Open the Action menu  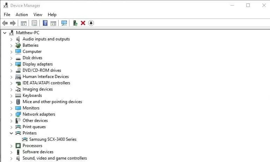point(22,15)
